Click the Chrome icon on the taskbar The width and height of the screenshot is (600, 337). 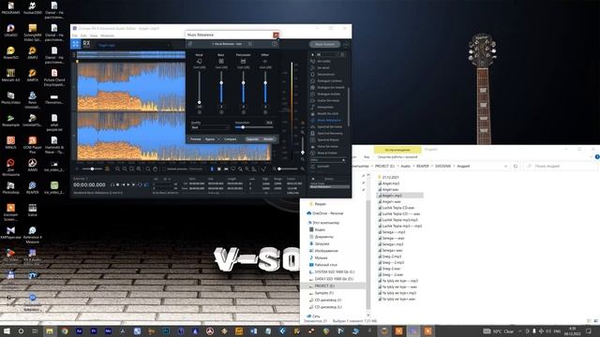[x=65, y=331]
